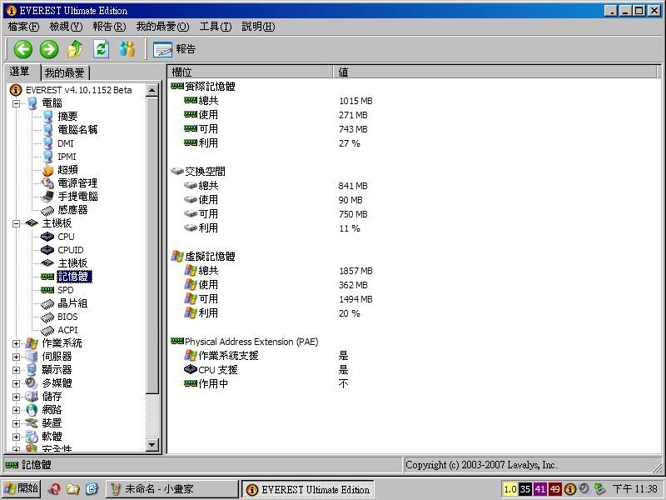Click the 值 column header
666x500 pixels.
click(495, 72)
